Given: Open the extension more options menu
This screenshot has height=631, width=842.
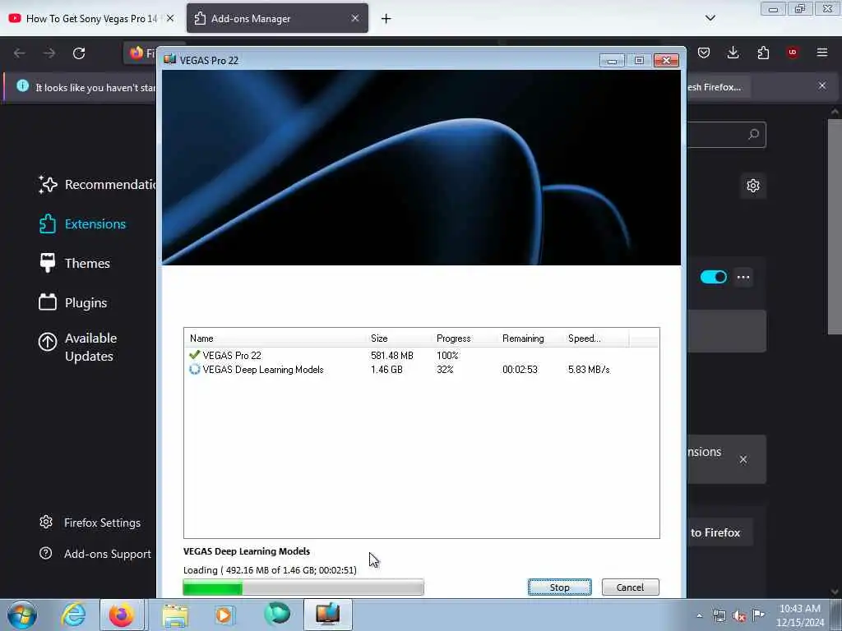Looking at the screenshot, I should coord(743,277).
